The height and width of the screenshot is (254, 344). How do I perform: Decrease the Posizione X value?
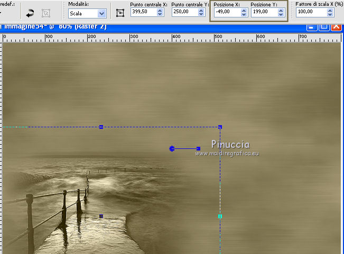[244, 14]
